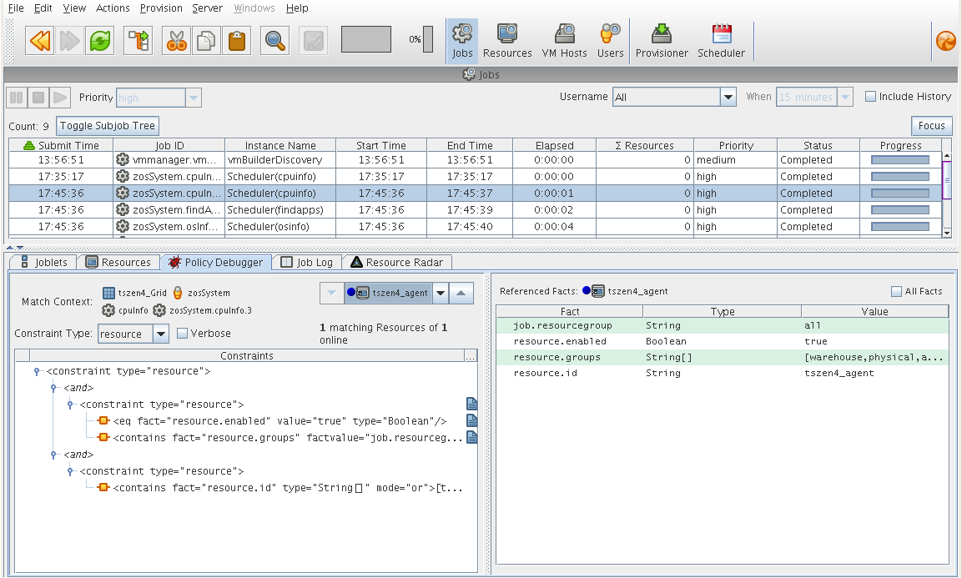
Task: Click the Toggle Subjob Tree button
Action: [x=107, y=126]
